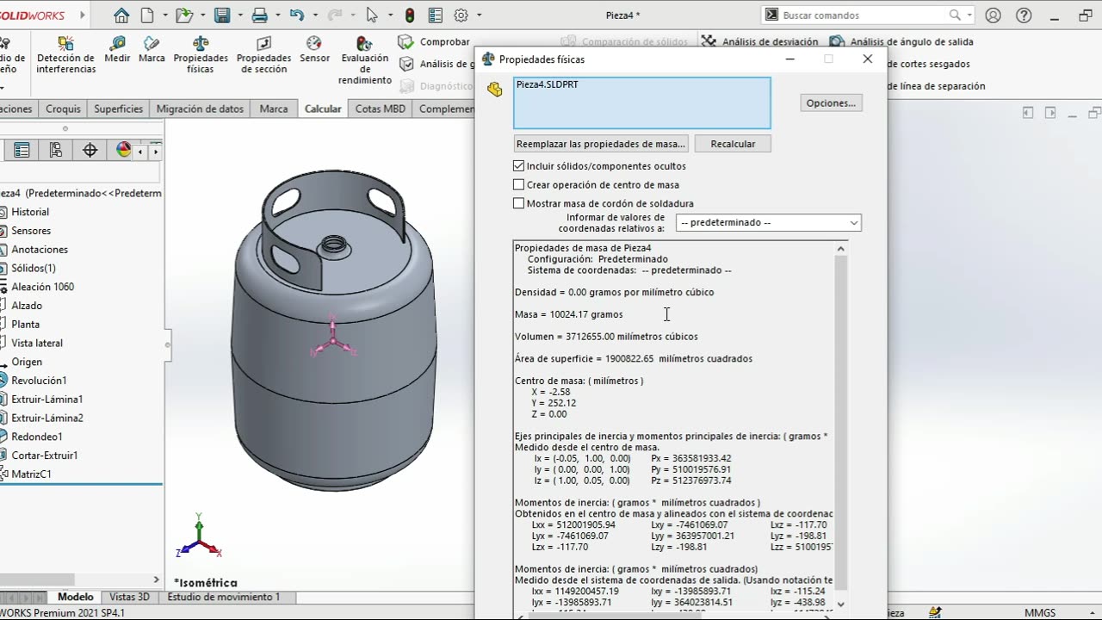Screen dimensions: 1102x620
Task: Open the Cotas MBD tab
Action: pos(380,108)
